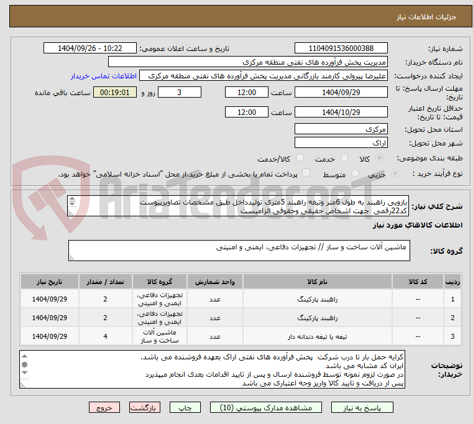The image size is (473, 424).
Task: Select the متوسط purchase type radio
Action: point(356,173)
